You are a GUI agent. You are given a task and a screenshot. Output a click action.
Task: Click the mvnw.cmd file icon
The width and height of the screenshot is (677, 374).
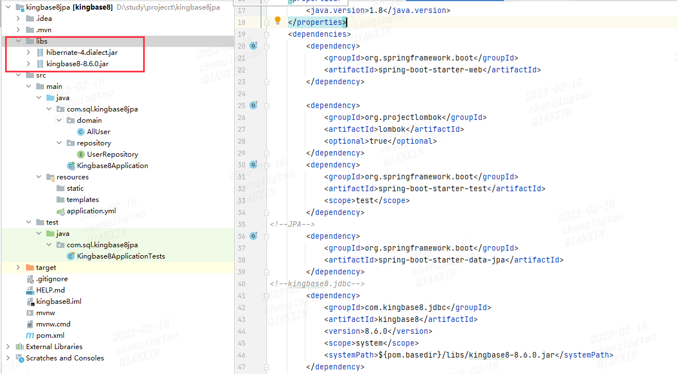[30, 324]
